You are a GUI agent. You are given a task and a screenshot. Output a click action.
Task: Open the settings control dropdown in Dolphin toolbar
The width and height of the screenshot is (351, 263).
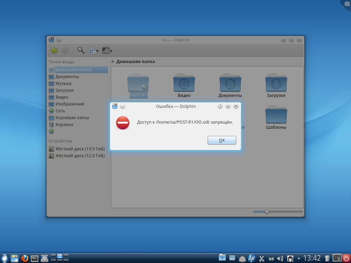(107, 51)
